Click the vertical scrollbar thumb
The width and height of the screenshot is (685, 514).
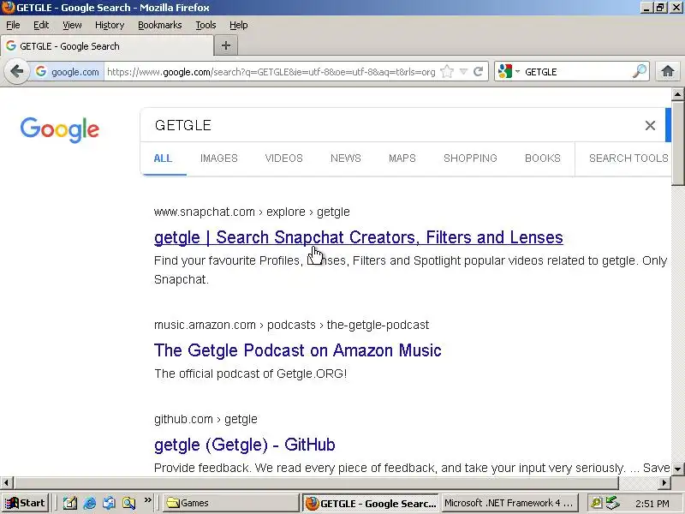(677, 144)
